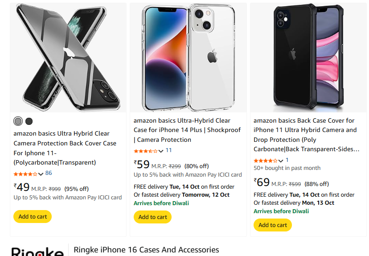
Task: Open the 11 ratings link
Action: coord(168,150)
